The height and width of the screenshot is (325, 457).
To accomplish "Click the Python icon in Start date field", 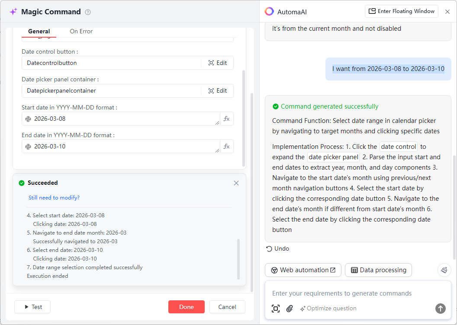I will [28, 118].
